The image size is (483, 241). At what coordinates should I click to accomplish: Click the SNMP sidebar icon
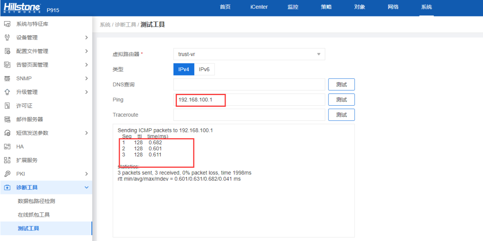(x=7, y=79)
